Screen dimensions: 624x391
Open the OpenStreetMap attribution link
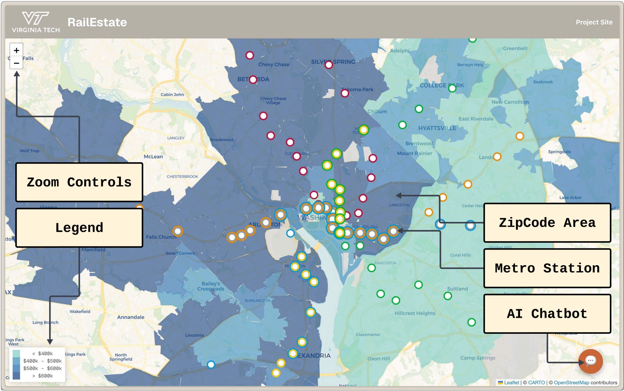(x=571, y=383)
